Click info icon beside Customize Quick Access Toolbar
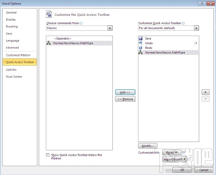 (x=183, y=23)
